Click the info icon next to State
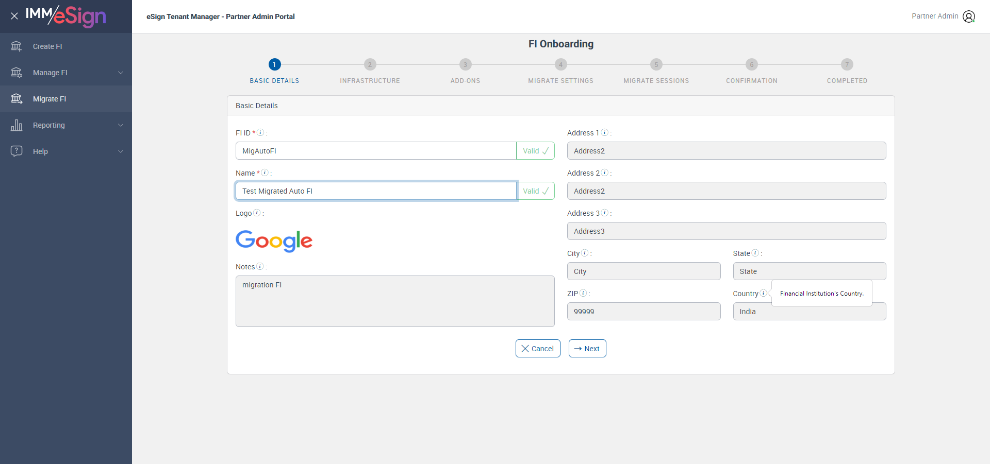 (755, 253)
